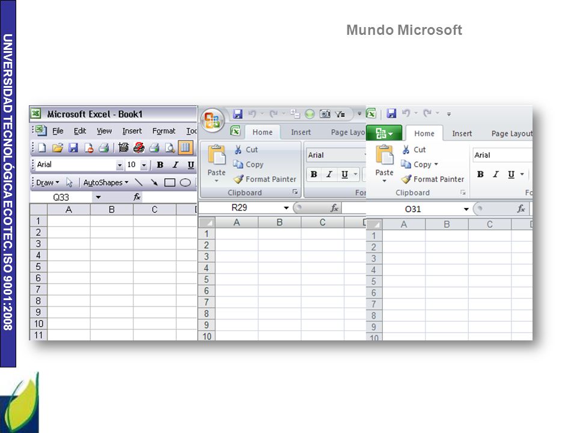Click Print Preview magnifier icon in Excel 2003
577x433 pixels.
[169, 148]
